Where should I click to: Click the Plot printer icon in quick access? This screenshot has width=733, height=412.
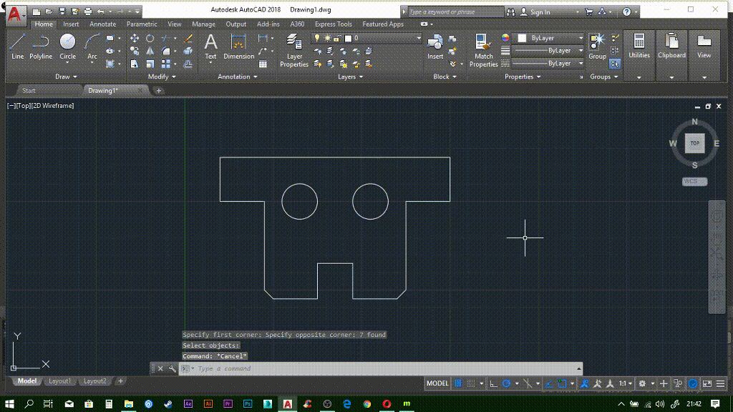[x=88, y=11]
